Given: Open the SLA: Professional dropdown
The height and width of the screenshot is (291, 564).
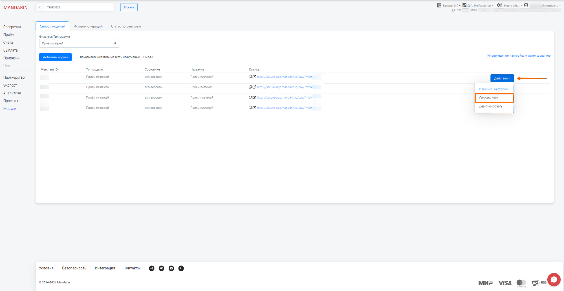Looking at the screenshot, I should [478, 6].
